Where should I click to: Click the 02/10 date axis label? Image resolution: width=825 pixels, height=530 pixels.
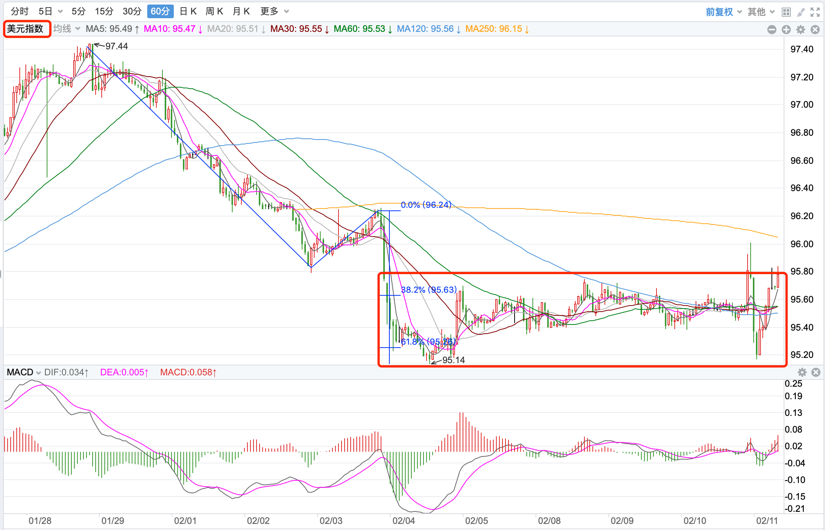pos(695,521)
